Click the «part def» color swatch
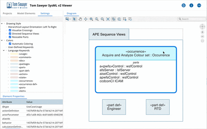The image size is (207, 129). 14,71
